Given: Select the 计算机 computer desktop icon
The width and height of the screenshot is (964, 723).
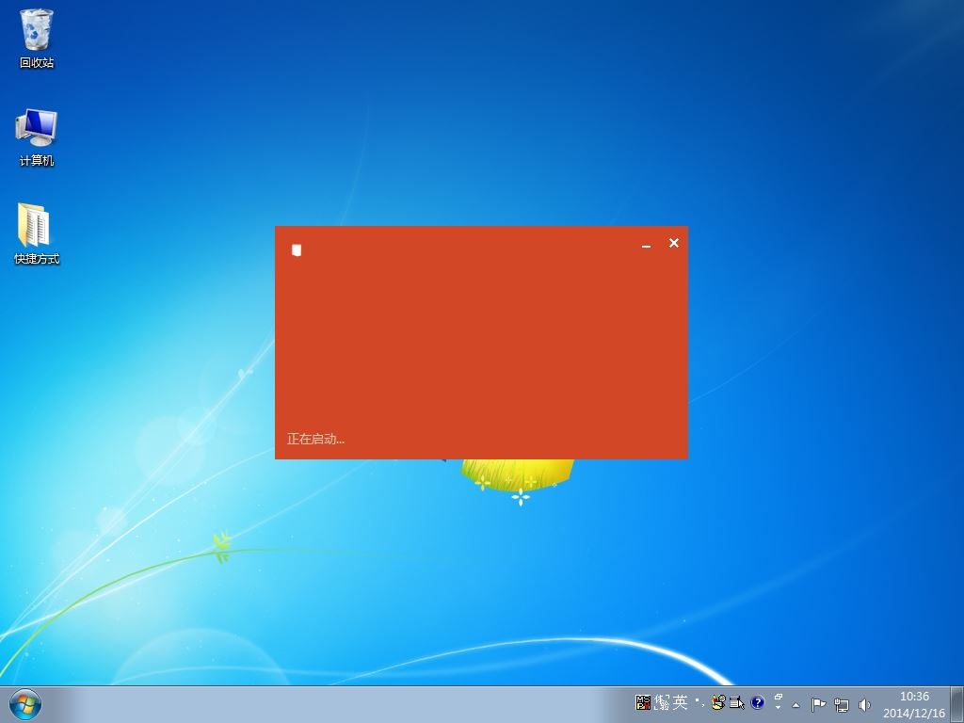Looking at the screenshot, I should [x=37, y=137].
